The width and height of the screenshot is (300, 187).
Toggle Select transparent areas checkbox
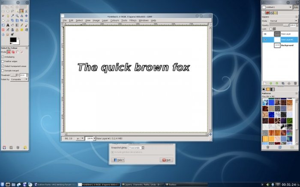tap(3, 66)
